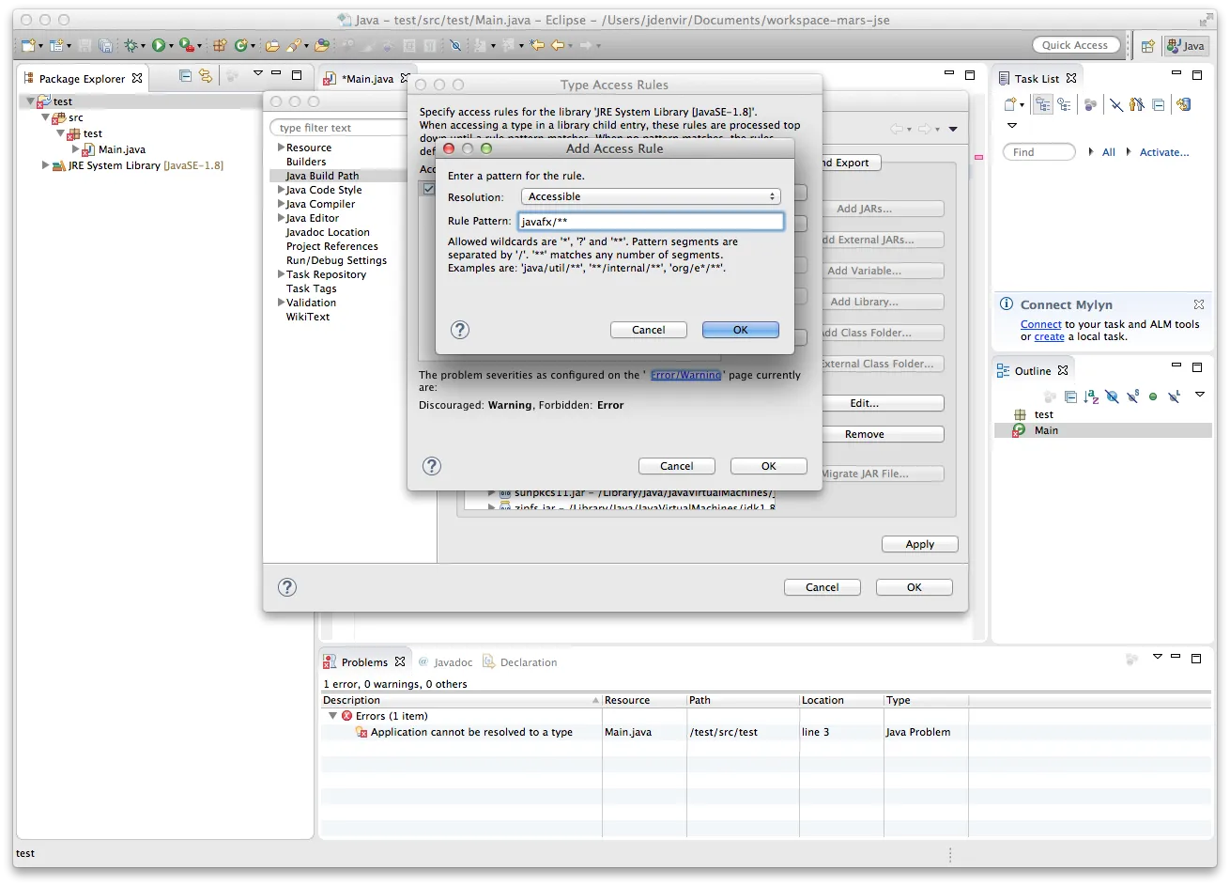
Task: Click the Synchronize Changed icon in Task List
Action: pos(1183,105)
